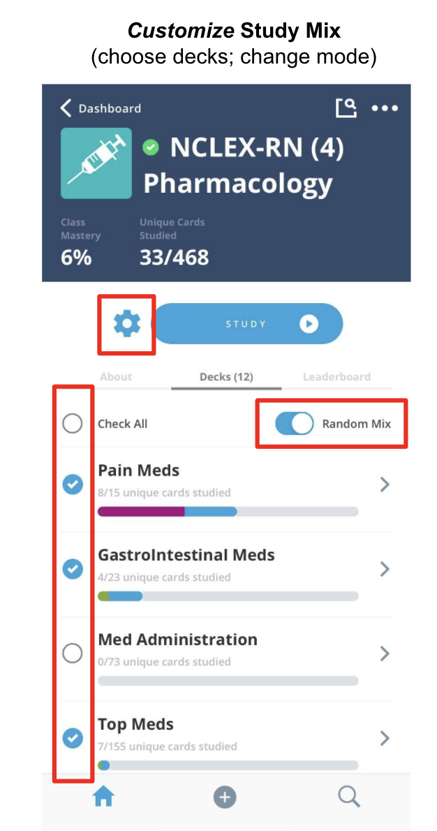Open the three-dot overflow menu

(385, 108)
